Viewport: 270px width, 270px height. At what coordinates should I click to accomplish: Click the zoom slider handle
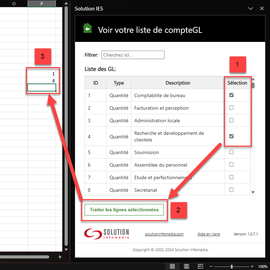coord(232,266)
